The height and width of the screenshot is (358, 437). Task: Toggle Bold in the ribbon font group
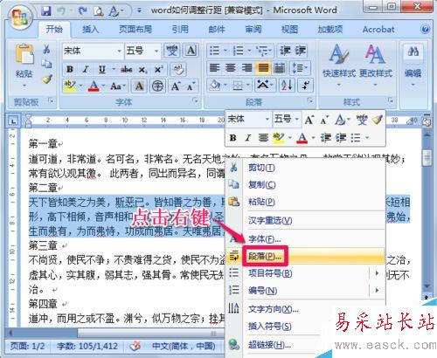[x=70, y=69]
